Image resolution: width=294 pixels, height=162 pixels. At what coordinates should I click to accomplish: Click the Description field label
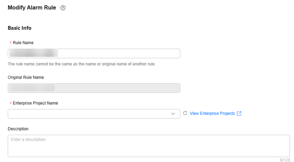[x=18, y=129]
